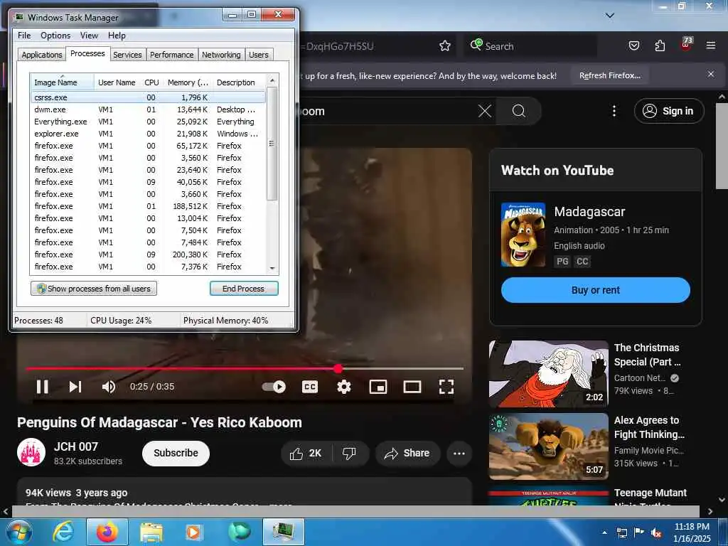
Task: Switch to Performance tab
Action: pos(171,55)
